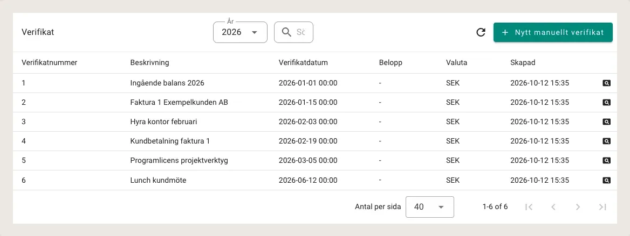The image size is (630, 236).
Task: Open details icon for Hyra kontor februari
Action: click(607, 121)
